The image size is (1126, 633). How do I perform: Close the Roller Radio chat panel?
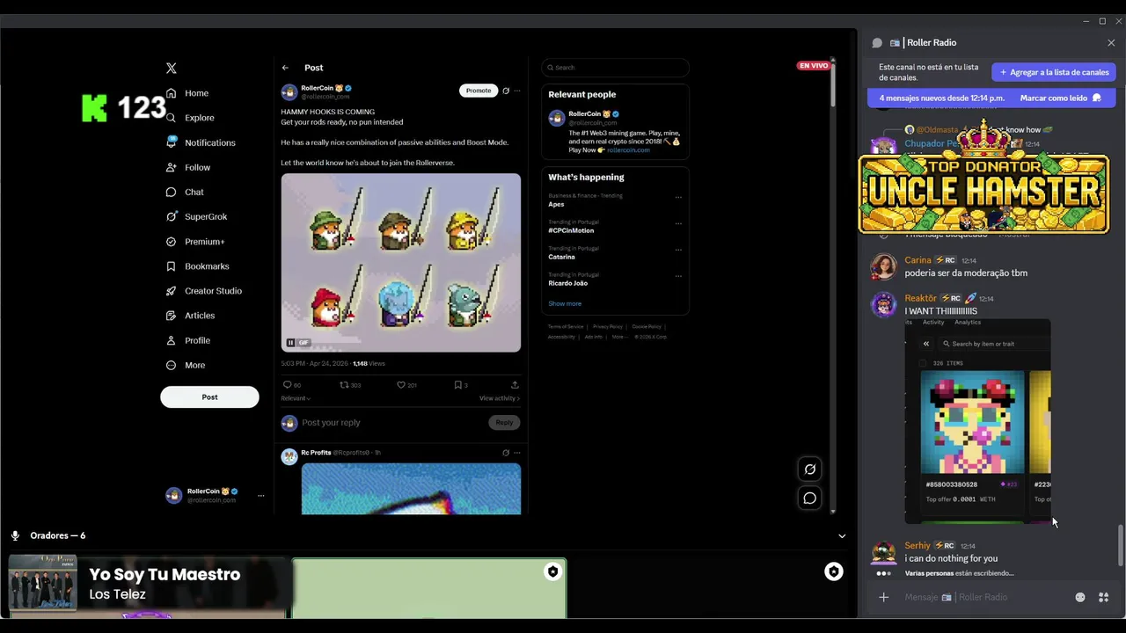1111,43
